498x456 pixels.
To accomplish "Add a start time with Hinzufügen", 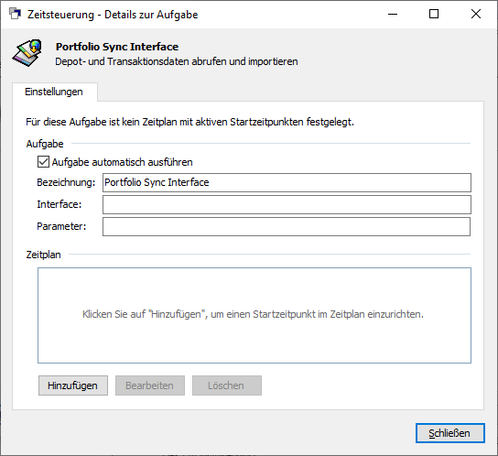I will pos(73,385).
